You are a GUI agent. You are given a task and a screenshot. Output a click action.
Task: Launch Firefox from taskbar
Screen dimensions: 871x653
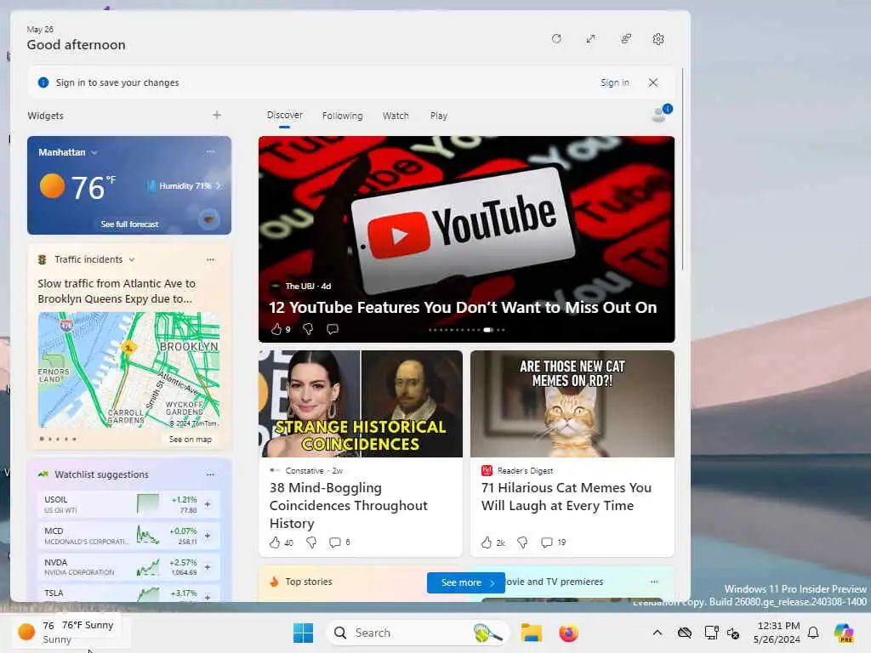(568, 633)
